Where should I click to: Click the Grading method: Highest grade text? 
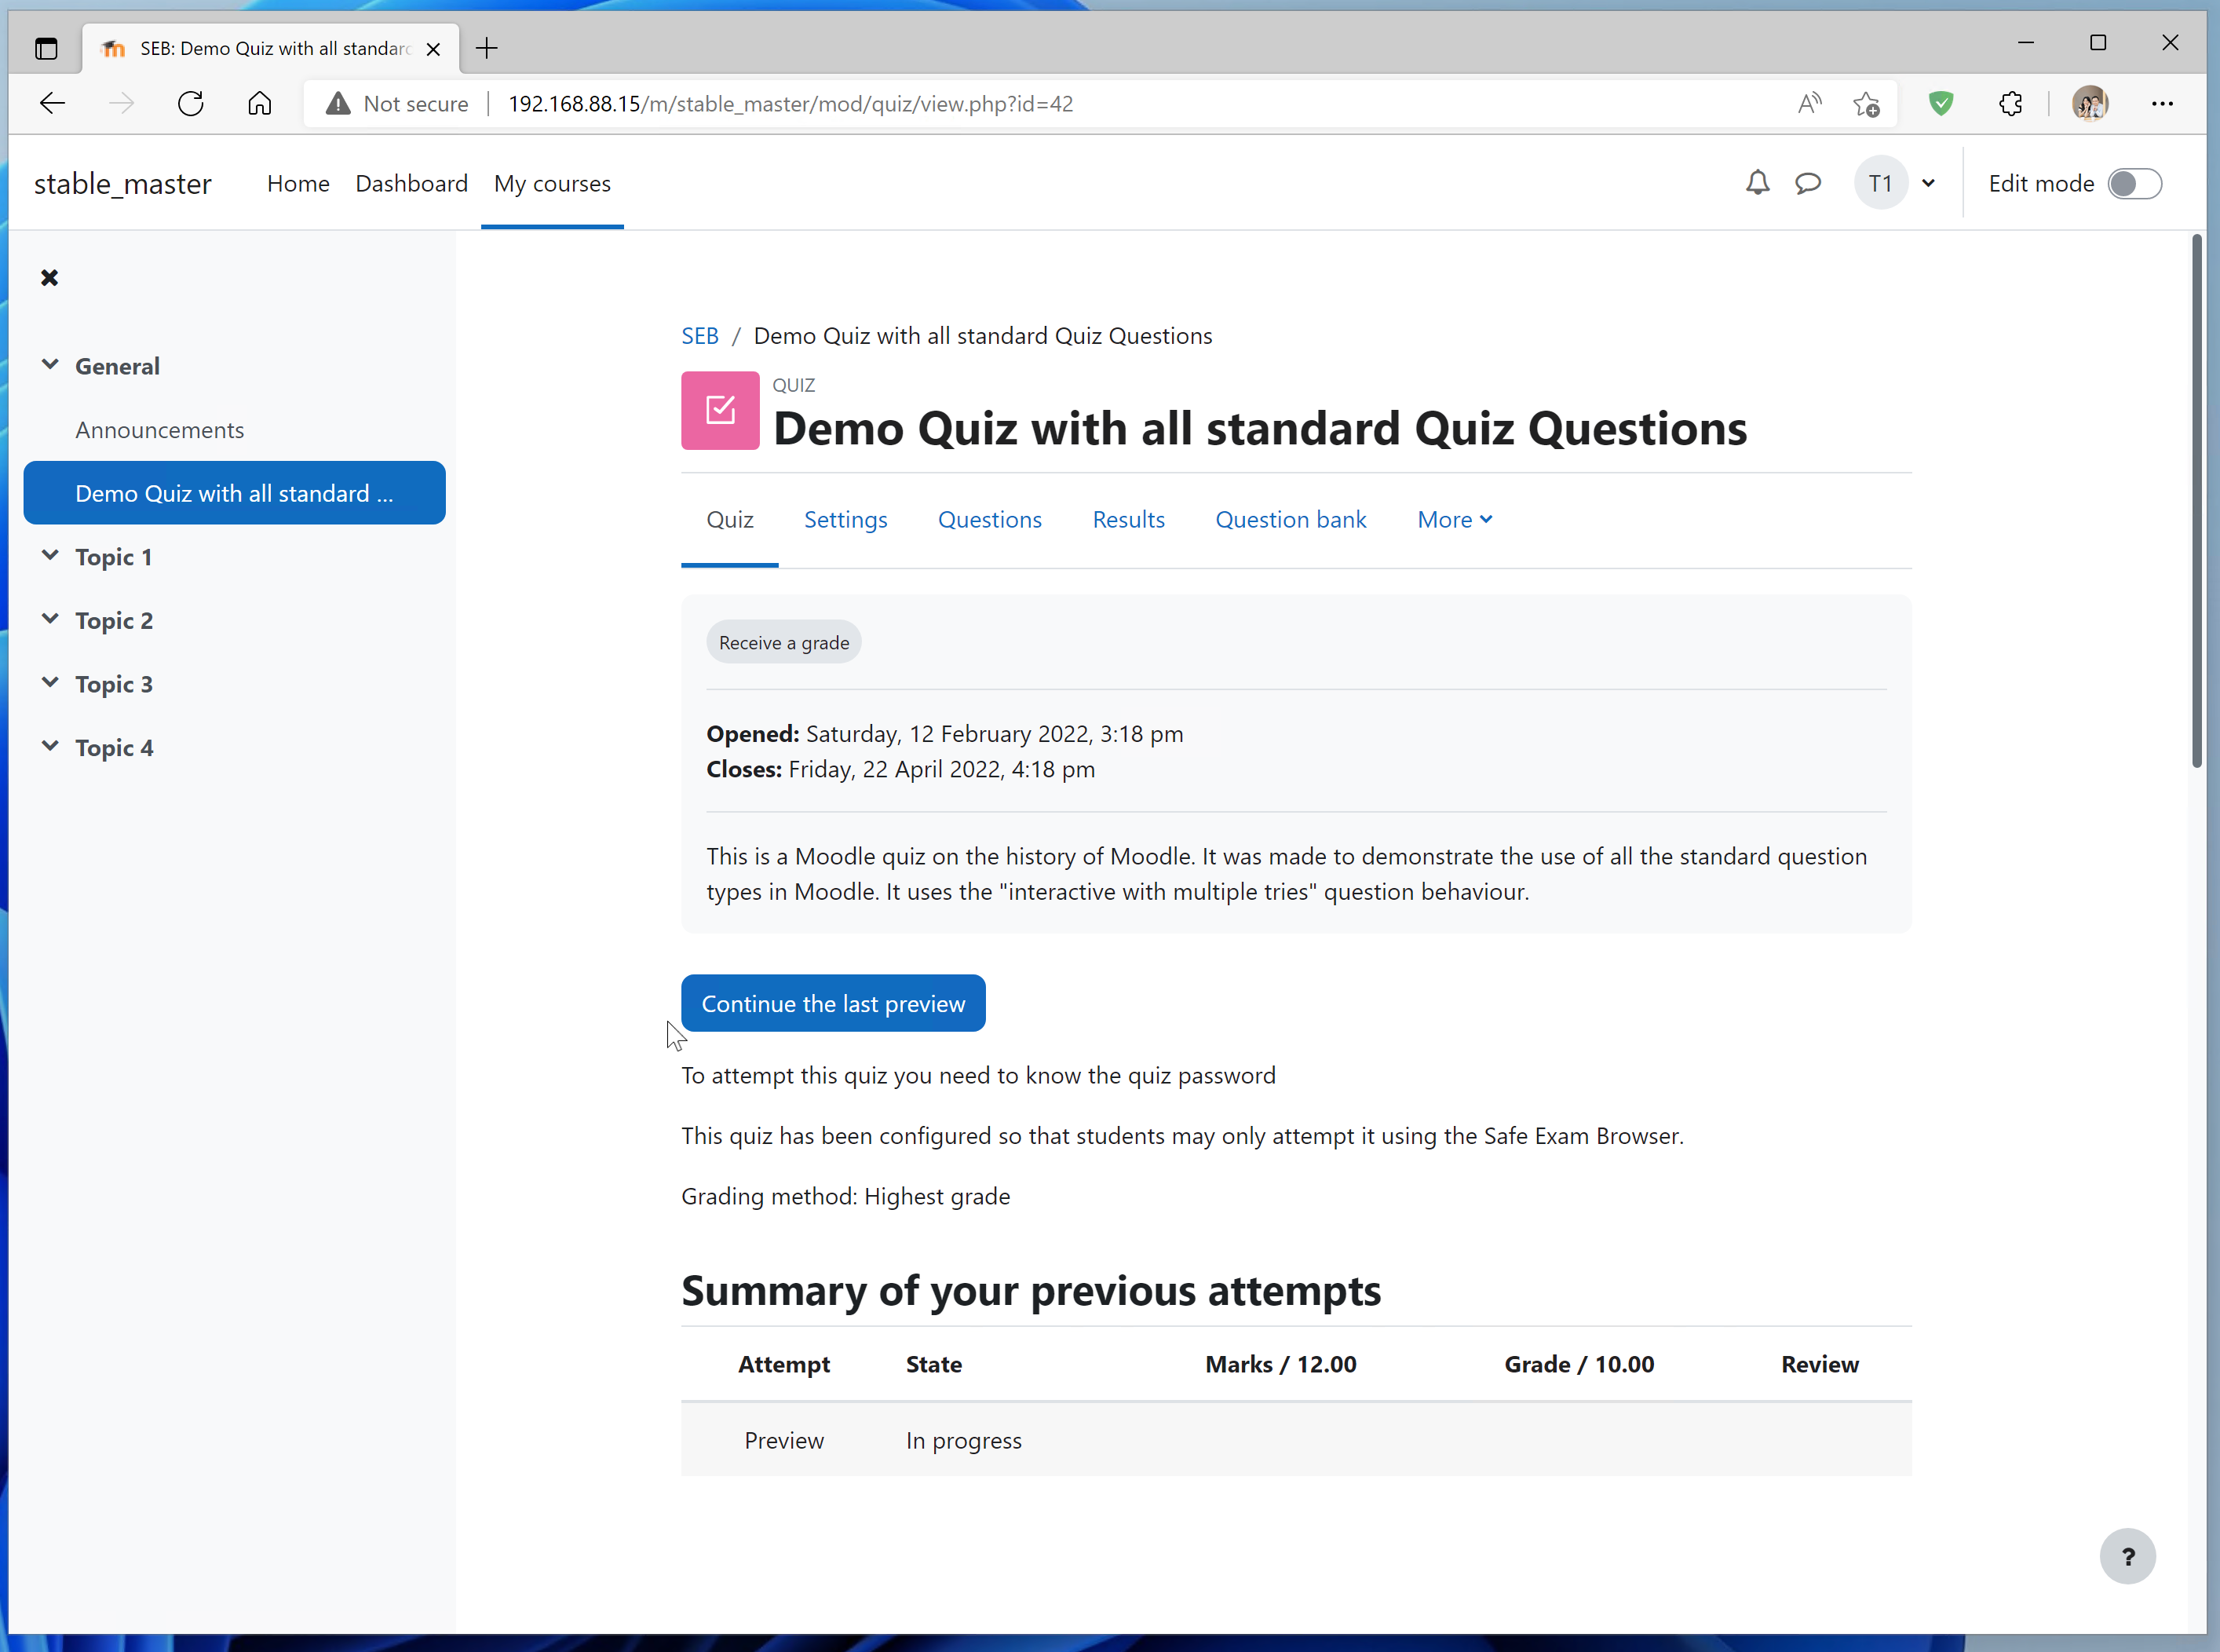coord(845,1196)
